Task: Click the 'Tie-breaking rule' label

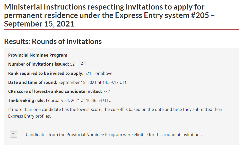Action: [26, 100]
